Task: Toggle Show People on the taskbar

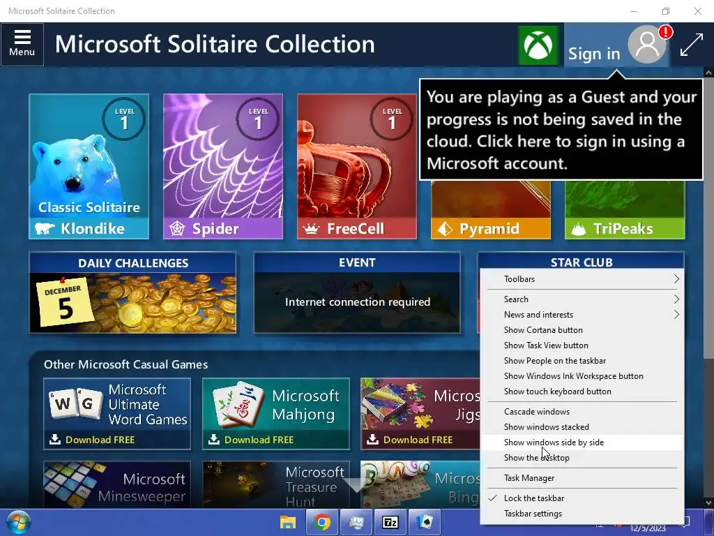Action: (x=582, y=361)
